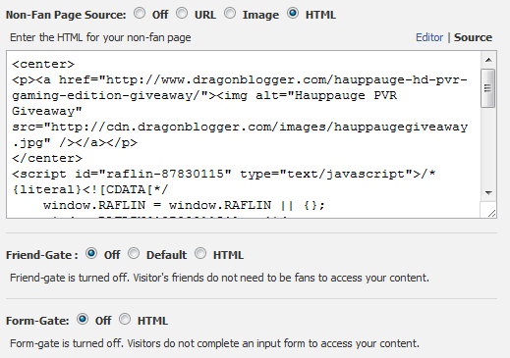
Task: Click the HTML textarea scrollbar thumb
Action: point(488,88)
